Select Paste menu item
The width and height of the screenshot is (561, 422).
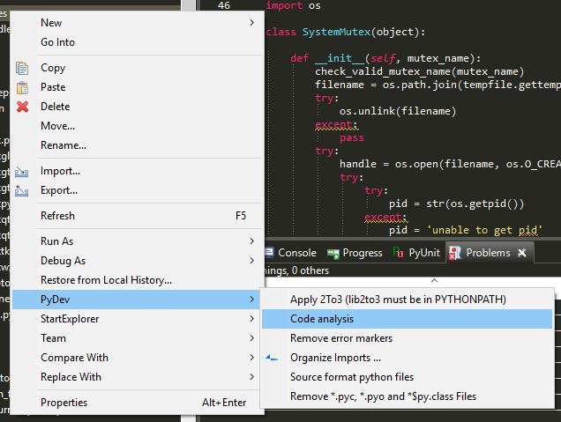[138, 87]
